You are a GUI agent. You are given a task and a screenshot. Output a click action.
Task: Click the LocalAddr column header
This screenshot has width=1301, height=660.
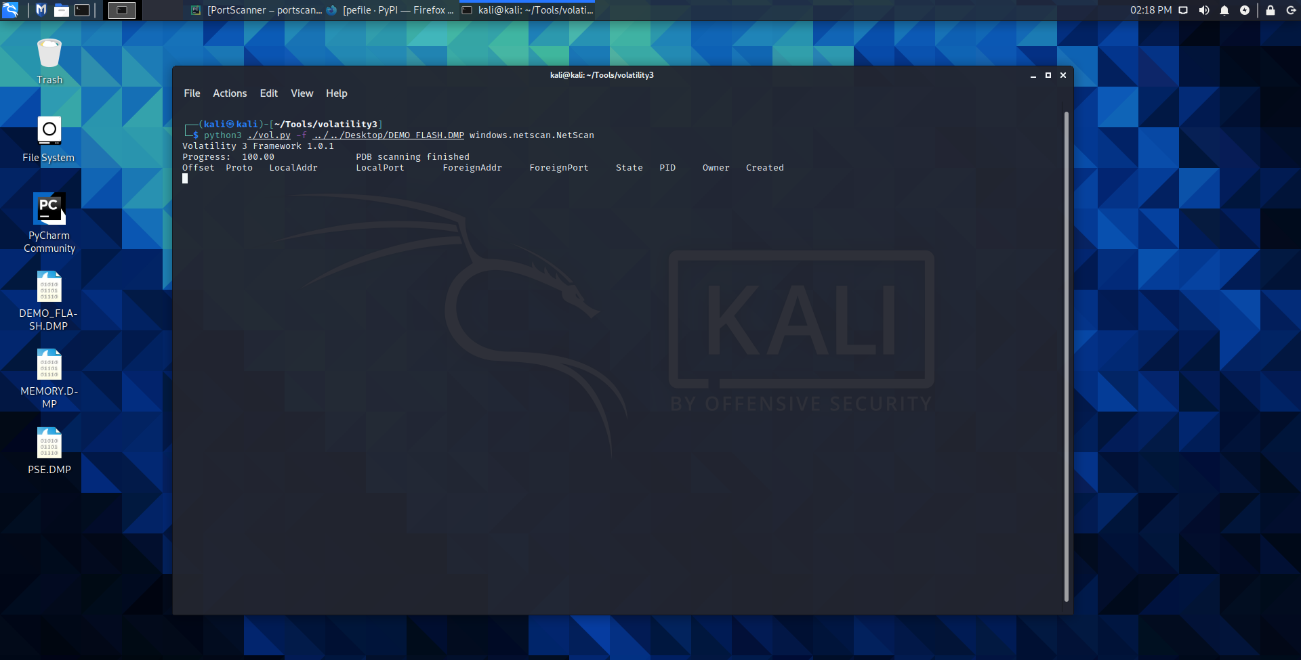[293, 168]
